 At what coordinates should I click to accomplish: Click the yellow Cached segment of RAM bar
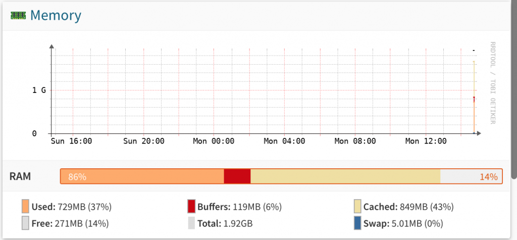point(345,176)
